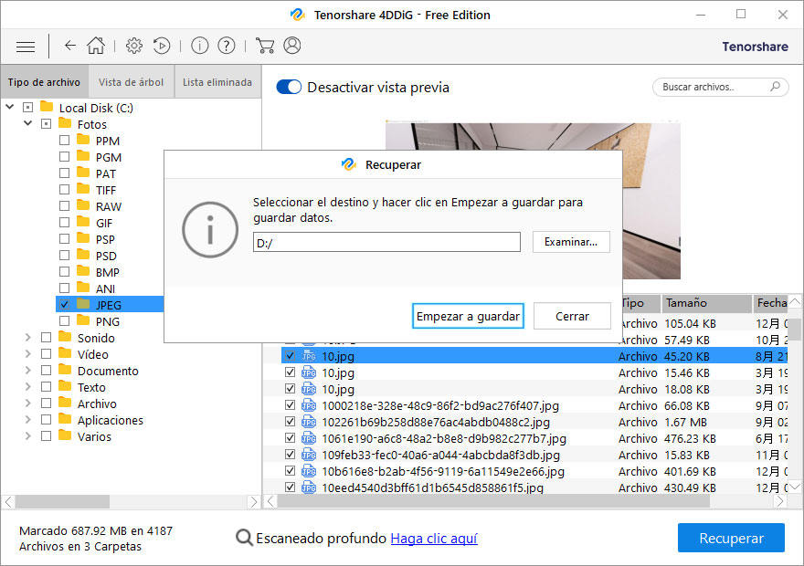Open the hamburger menu icon

tap(26, 47)
